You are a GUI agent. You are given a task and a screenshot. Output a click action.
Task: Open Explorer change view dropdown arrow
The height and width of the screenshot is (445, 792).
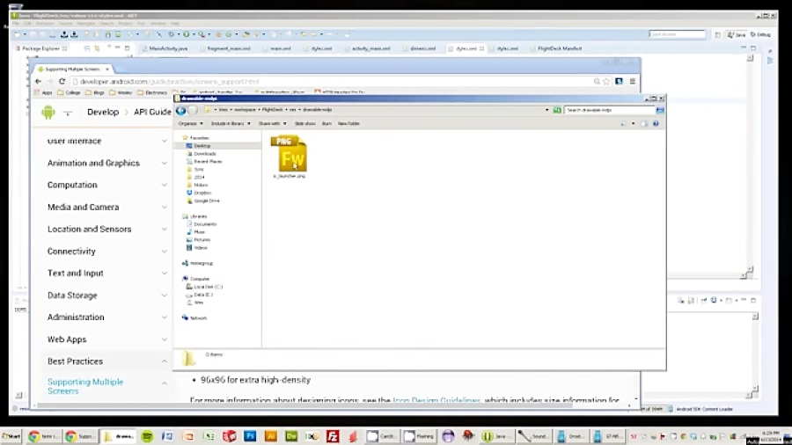click(x=633, y=124)
